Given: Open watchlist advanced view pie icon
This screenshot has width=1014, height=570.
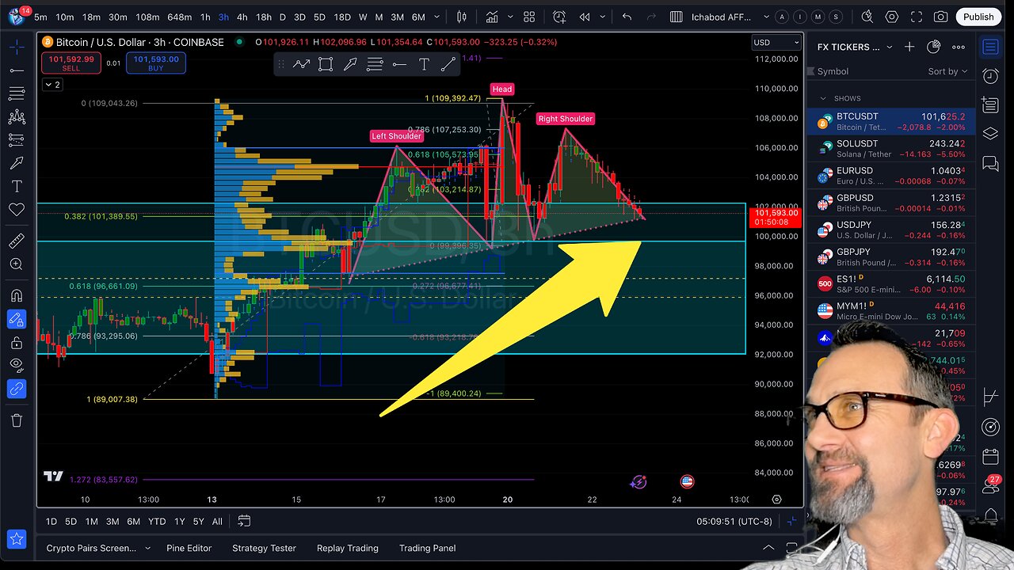Looking at the screenshot, I should tap(933, 47).
